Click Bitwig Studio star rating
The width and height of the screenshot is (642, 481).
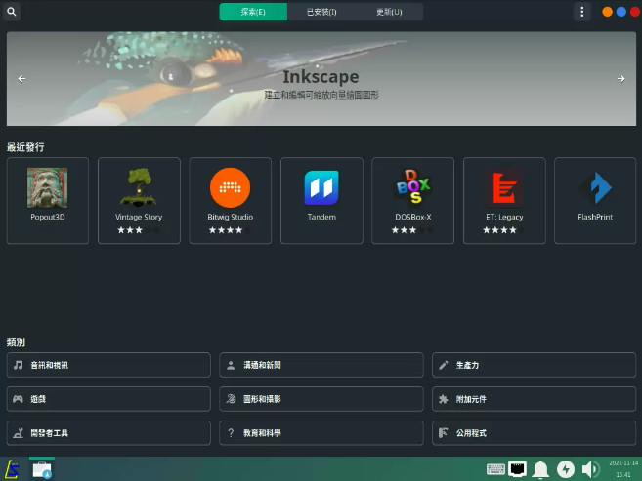coord(230,230)
